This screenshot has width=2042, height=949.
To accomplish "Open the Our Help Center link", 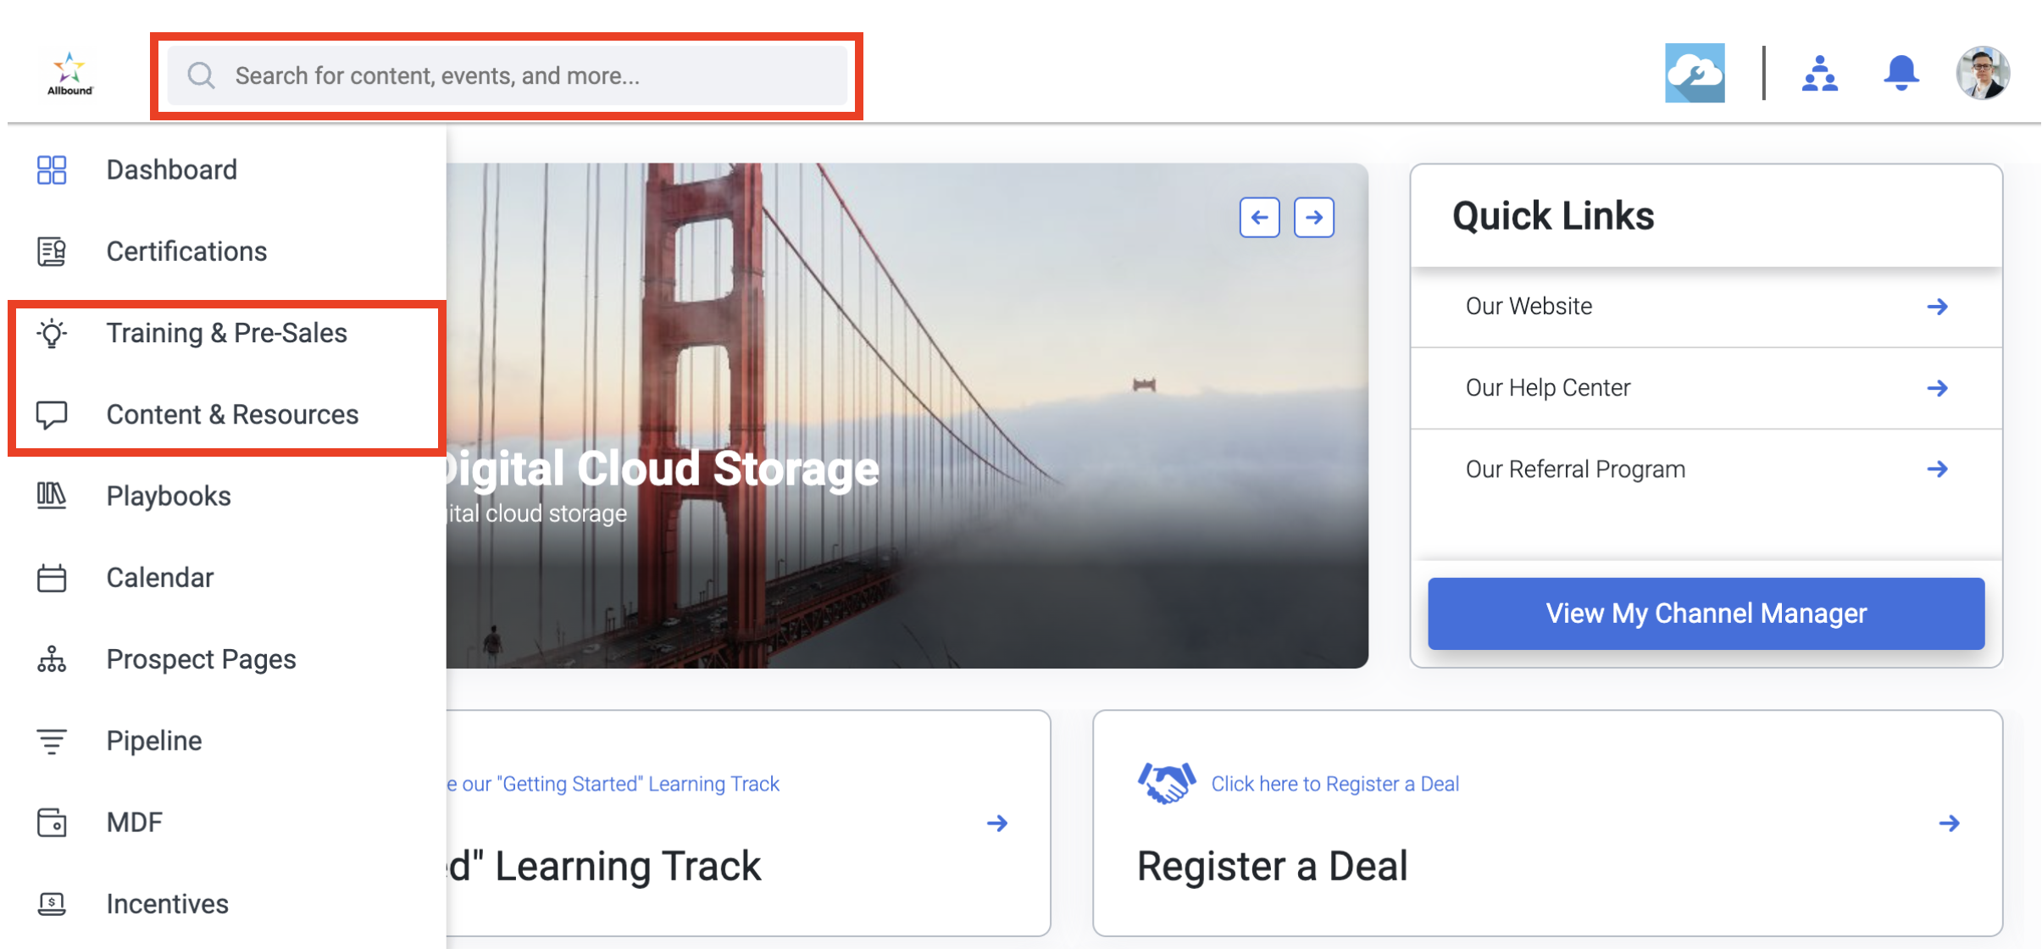I will tap(1706, 388).
